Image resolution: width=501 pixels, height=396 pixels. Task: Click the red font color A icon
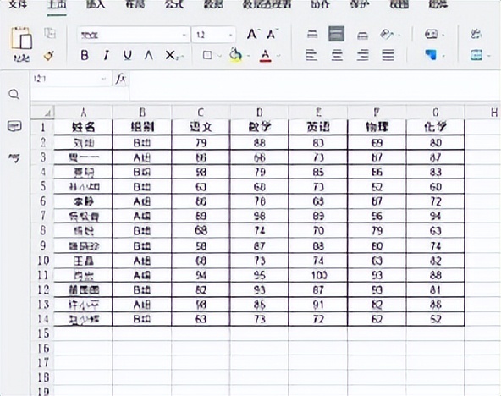point(266,56)
